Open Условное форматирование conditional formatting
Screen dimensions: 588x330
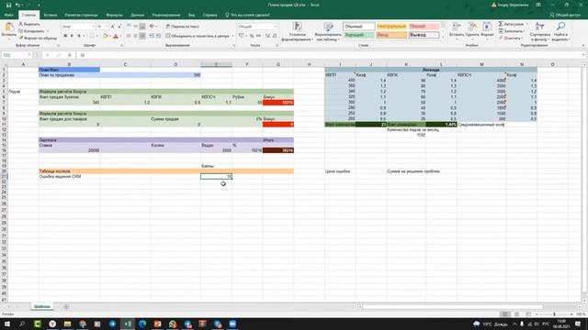pos(297,31)
